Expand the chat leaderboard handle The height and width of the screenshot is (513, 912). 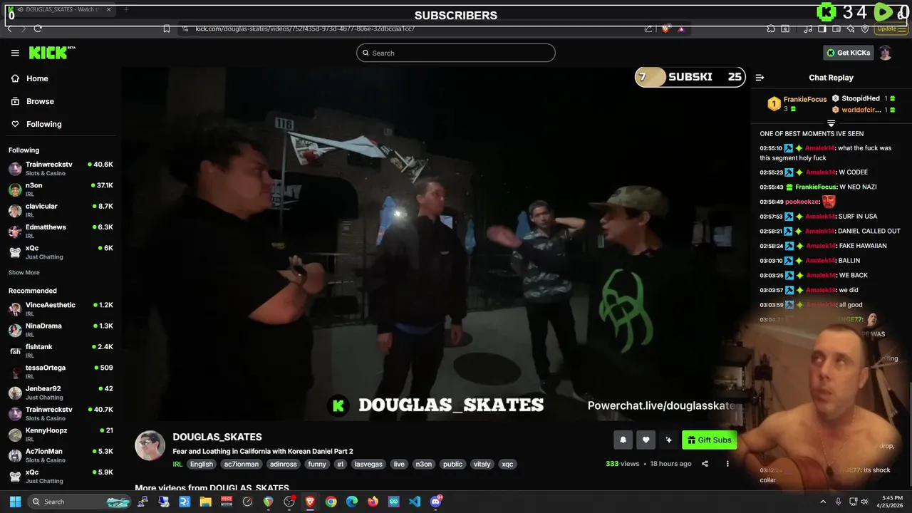click(831, 123)
